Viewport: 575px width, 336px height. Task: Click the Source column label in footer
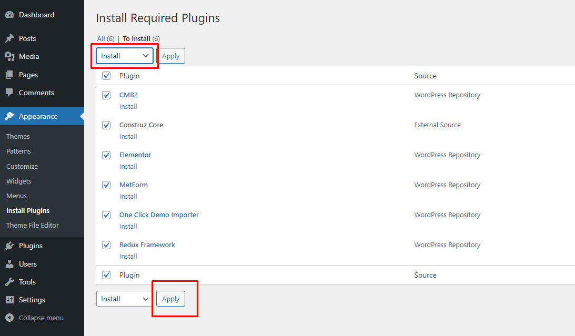pos(426,275)
